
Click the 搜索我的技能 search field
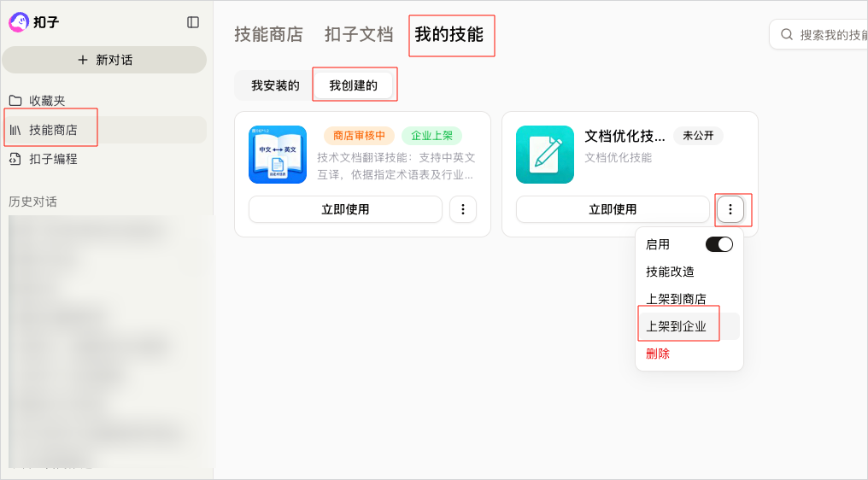pyautogui.click(x=818, y=35)
